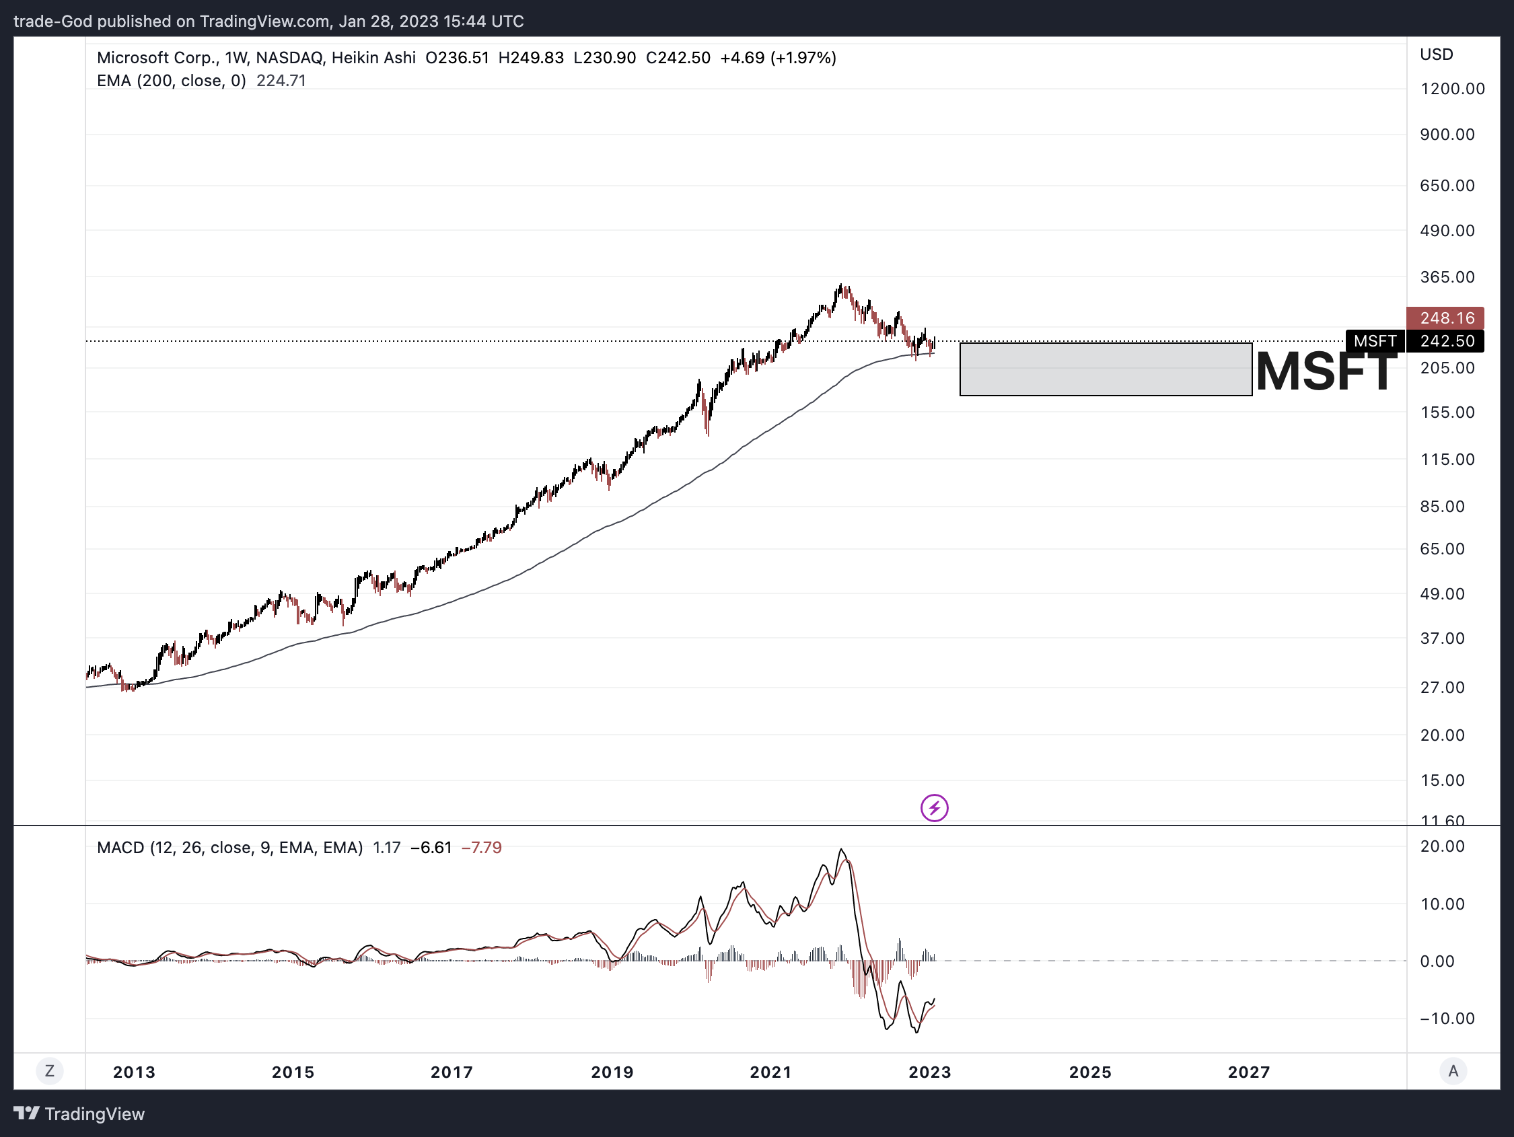The width and height of the screenshot is (1514, 1137).
Task: Toggle the A auto-scale button
Action: [x=1453, y=1070]
